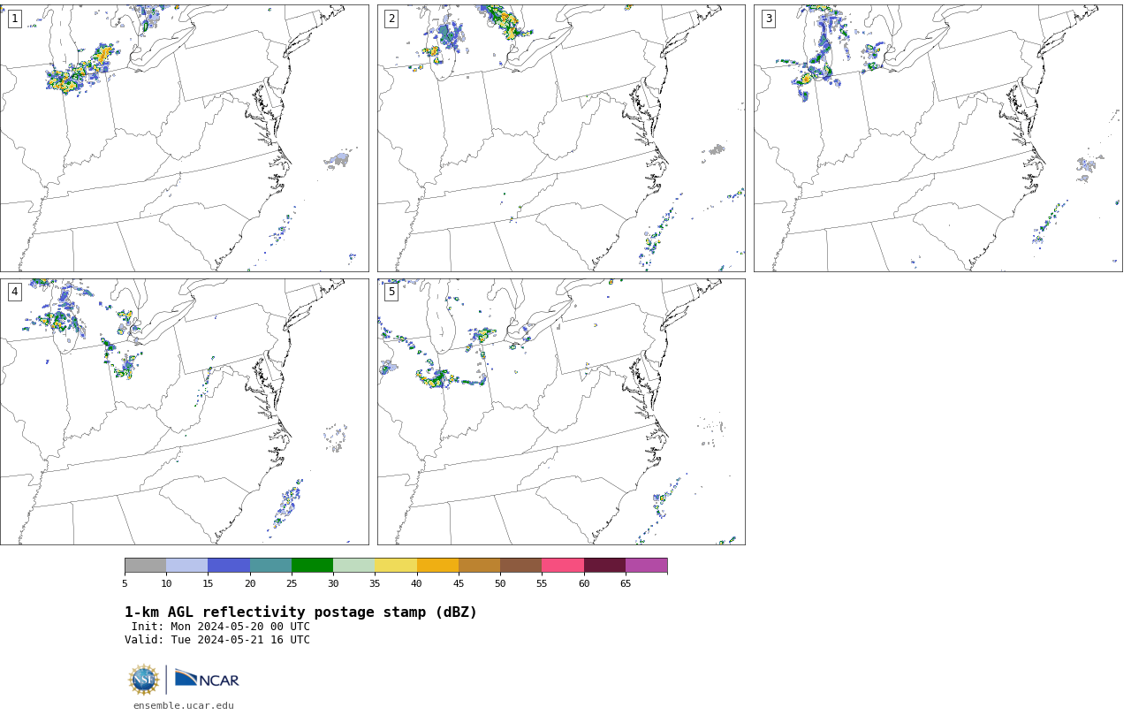Select the green 25-30 dBZ swatch
Image resolution: width=1131 pixels, height=715 pixels.
(312, 566)
